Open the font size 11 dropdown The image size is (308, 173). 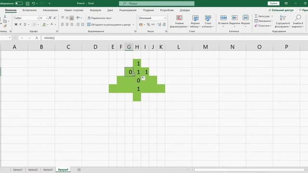click(47, 18)
